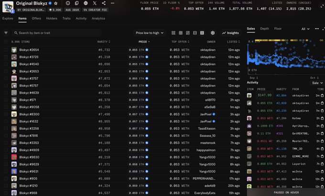Click in the Search by item or trait field
This screenshot has height=196, width=325.
pos(57,33)
